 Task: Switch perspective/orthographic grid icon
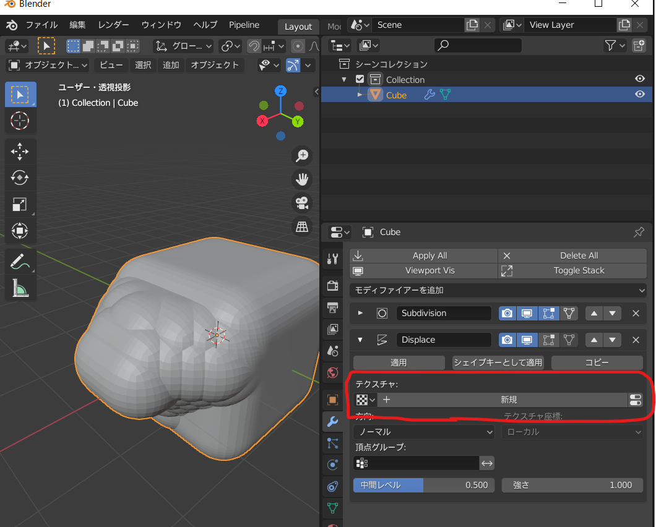point(301,226)
